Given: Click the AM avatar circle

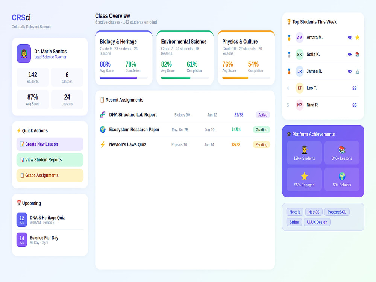Looking at the screenshot, I should point(300,38).
